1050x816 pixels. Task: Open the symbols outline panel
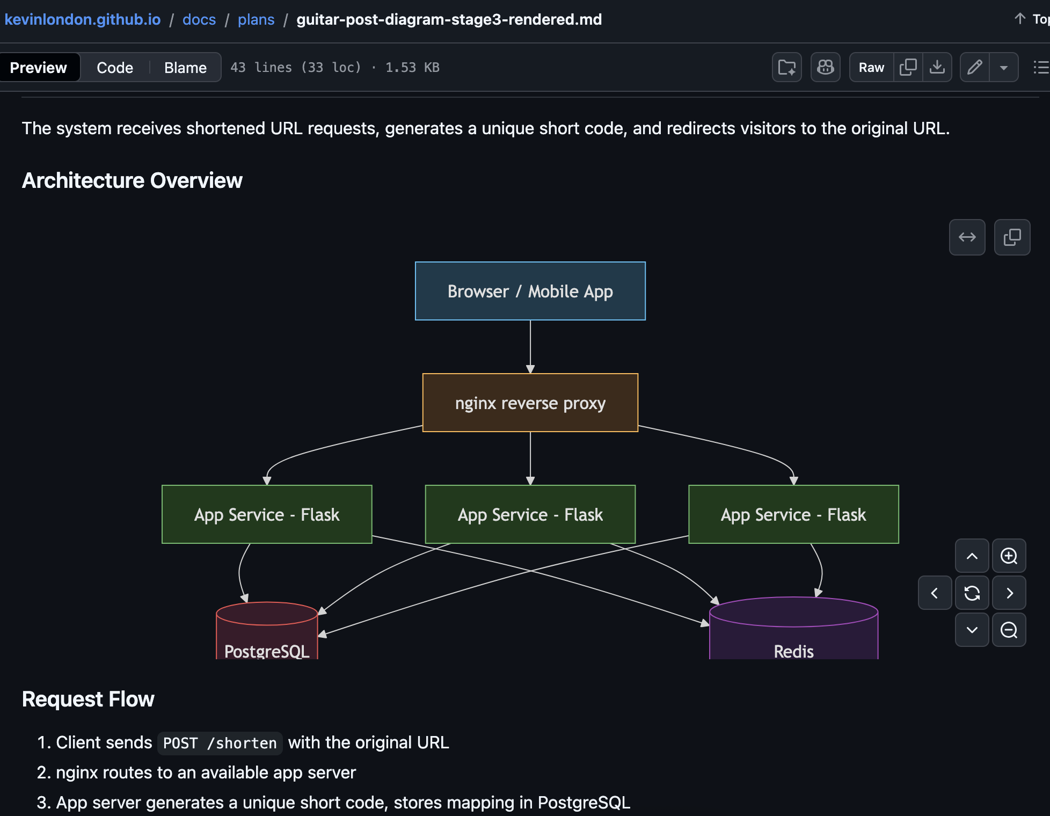[1041, 67]
